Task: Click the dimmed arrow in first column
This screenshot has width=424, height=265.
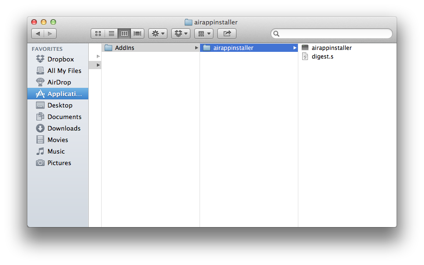Action: 98,56
